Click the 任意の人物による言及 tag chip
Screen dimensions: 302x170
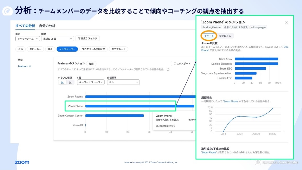pos(236,27)
